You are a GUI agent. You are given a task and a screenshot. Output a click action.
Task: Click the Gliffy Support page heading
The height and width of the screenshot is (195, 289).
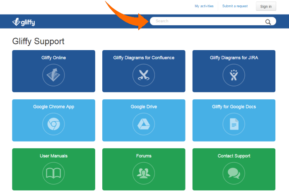pyautogui.click(x=39, y=41)
